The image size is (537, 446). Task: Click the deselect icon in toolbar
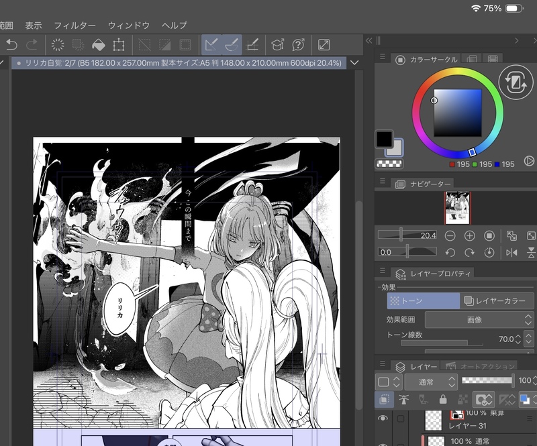click(144, 45)
